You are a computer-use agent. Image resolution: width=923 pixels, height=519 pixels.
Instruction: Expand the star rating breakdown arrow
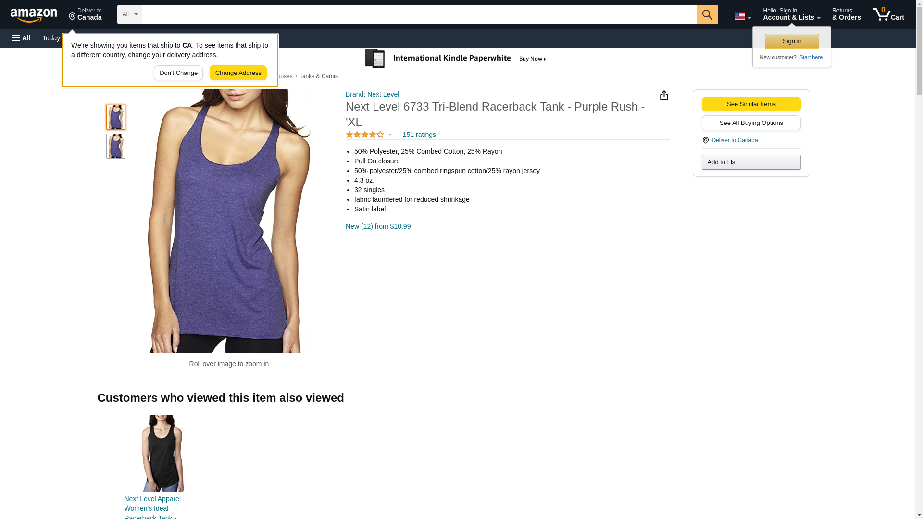click(x=390, y=135)
